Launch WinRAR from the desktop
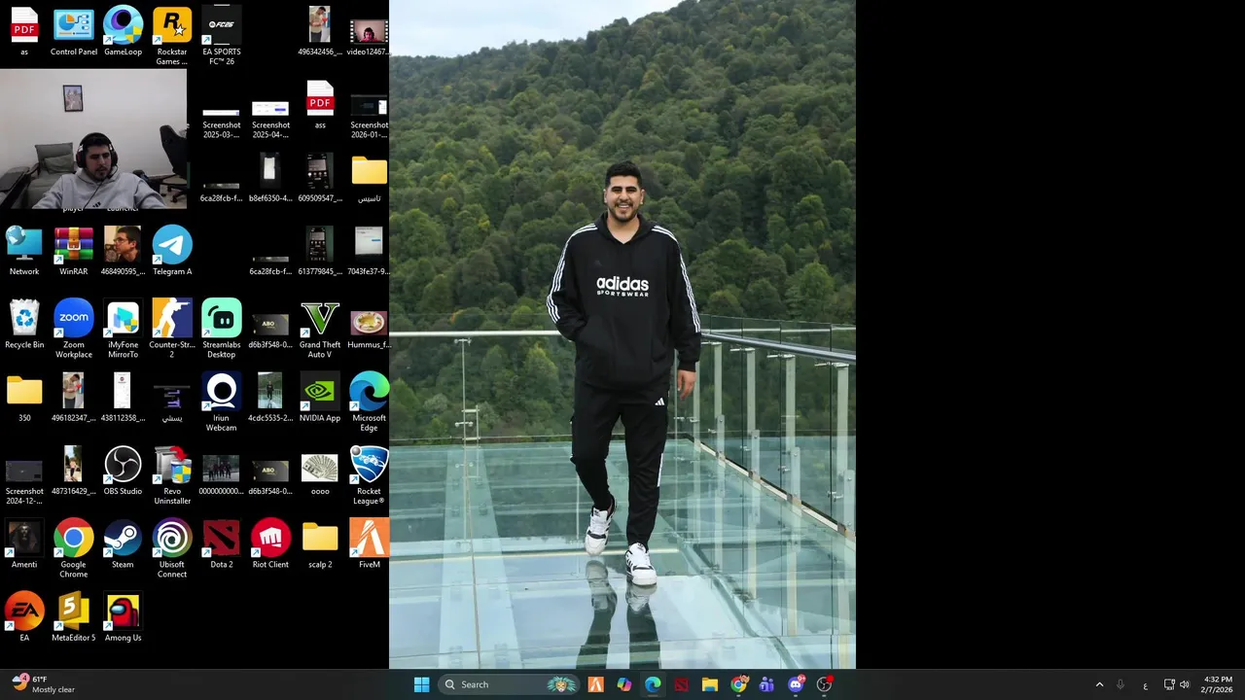This screenshot has height=700, width=1245. pos(74,252)
